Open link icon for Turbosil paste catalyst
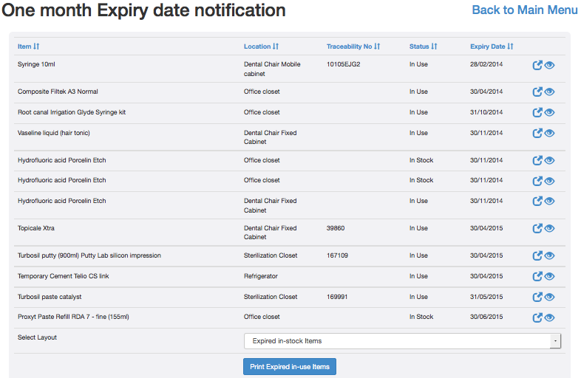The height and width of the screenshot is (378, 581). tap(537, 298)
